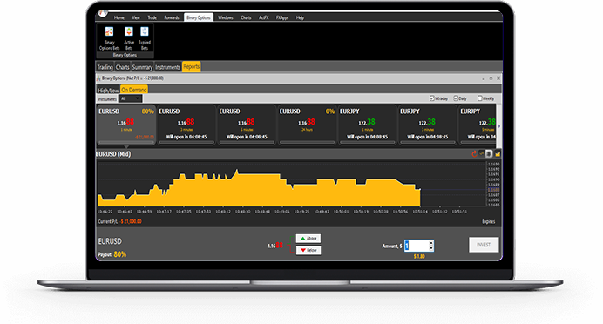Uncheck the Intraday checkbox
Viewport: 603px width, 324px height.
(x=432, y=98)
